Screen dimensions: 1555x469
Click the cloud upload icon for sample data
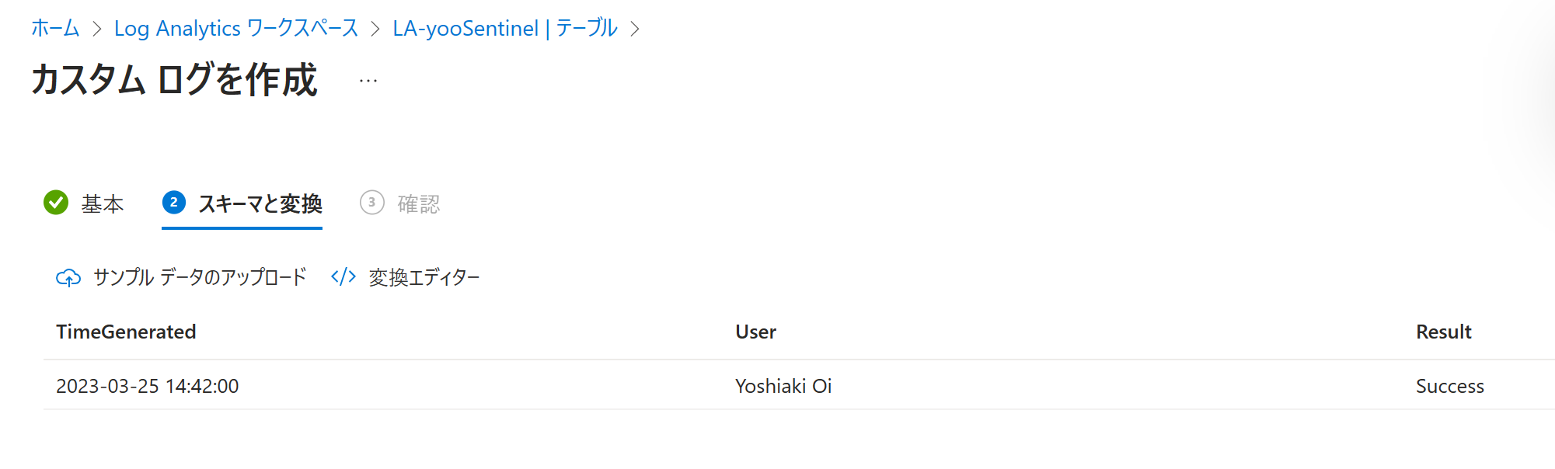pos(68,276)
